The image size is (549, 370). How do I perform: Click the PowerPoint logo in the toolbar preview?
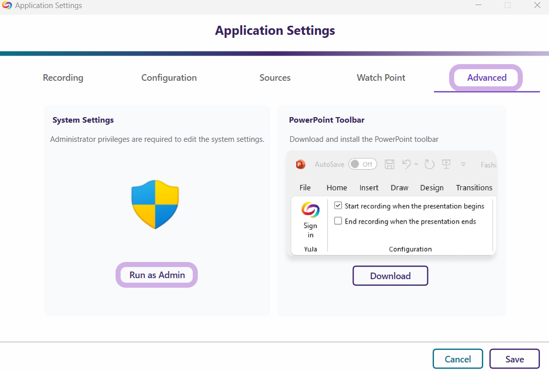click(301, 164)
